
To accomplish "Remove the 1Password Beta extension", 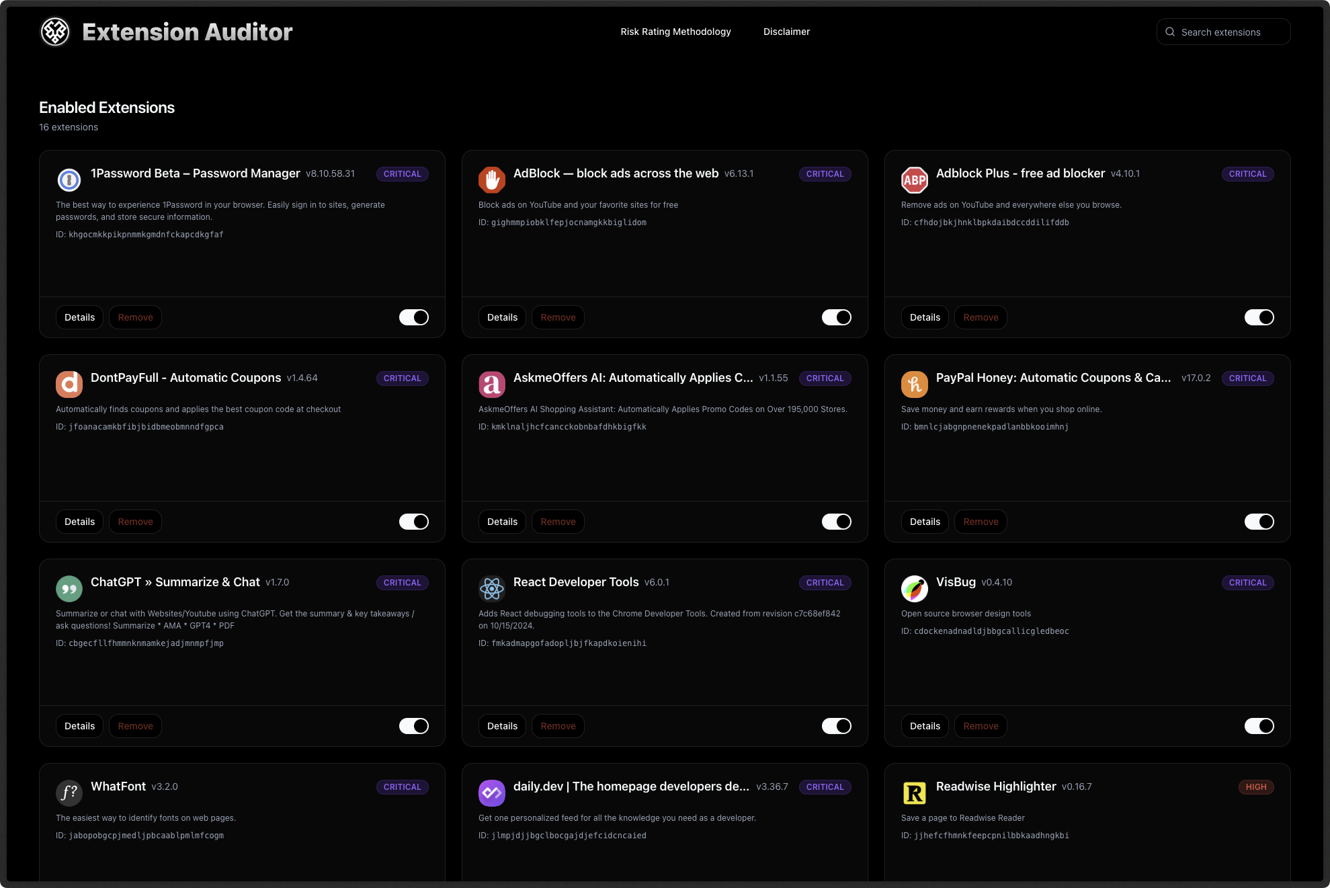I will point(135,317).
